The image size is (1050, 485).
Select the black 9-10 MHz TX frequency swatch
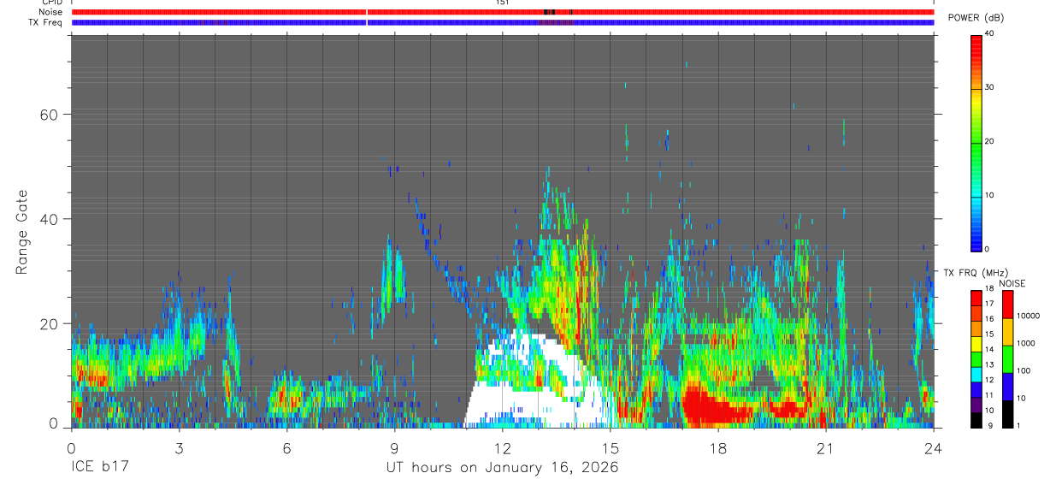tap(976, 419)
